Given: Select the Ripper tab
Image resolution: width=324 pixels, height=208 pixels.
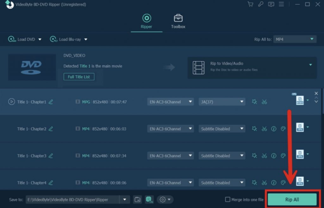Looking at the screenshot, I should tap(146, 21).
